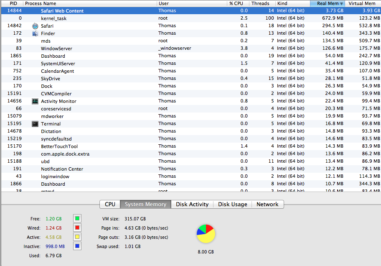This screenshot has width=381, height=266.
Task: Select the mds process row
Action: pos(191,41)
